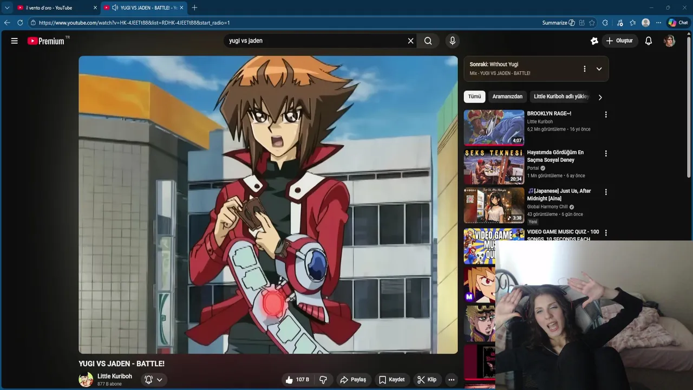Add page to favorites with the star
The width and height of the screenshot is (693, 390).
pos(592,23)
